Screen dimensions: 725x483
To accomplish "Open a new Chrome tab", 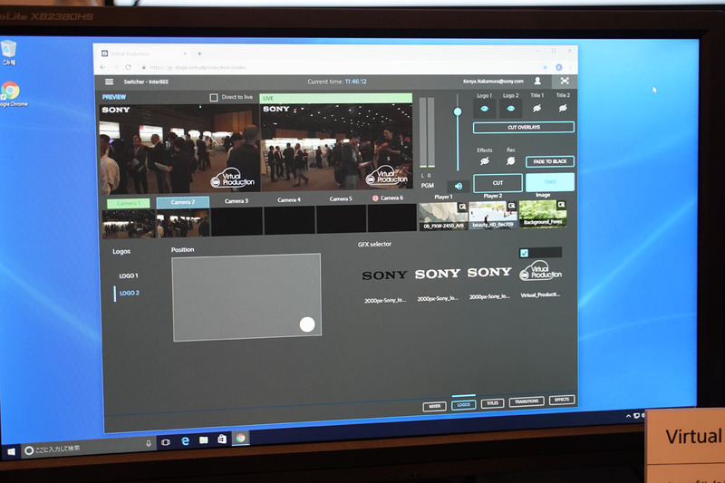I will coord(199,53).
